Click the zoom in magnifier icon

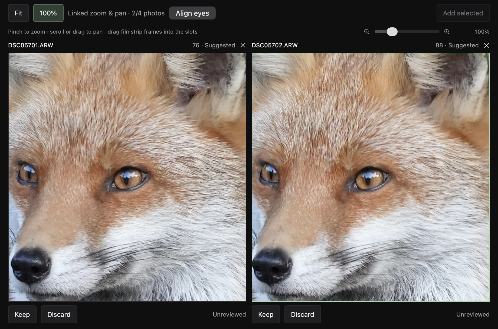447,32
